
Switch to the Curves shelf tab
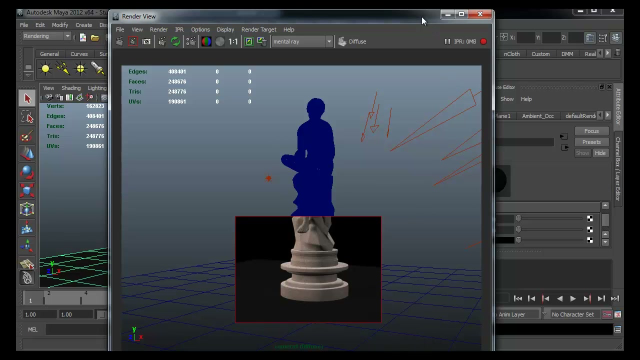79,54
